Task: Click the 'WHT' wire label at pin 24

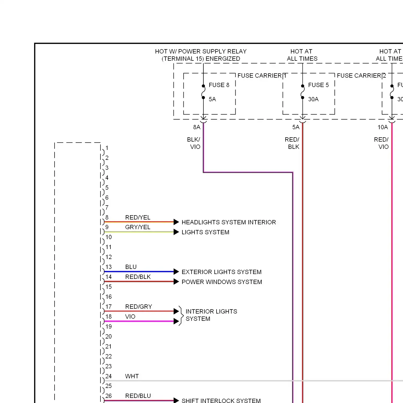Action: [x=132, y=376]
